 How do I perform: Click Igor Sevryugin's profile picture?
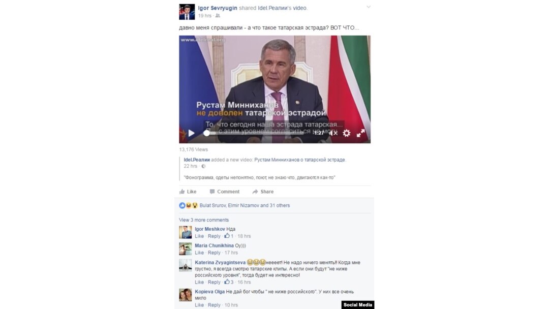click(x=187, y=12)
